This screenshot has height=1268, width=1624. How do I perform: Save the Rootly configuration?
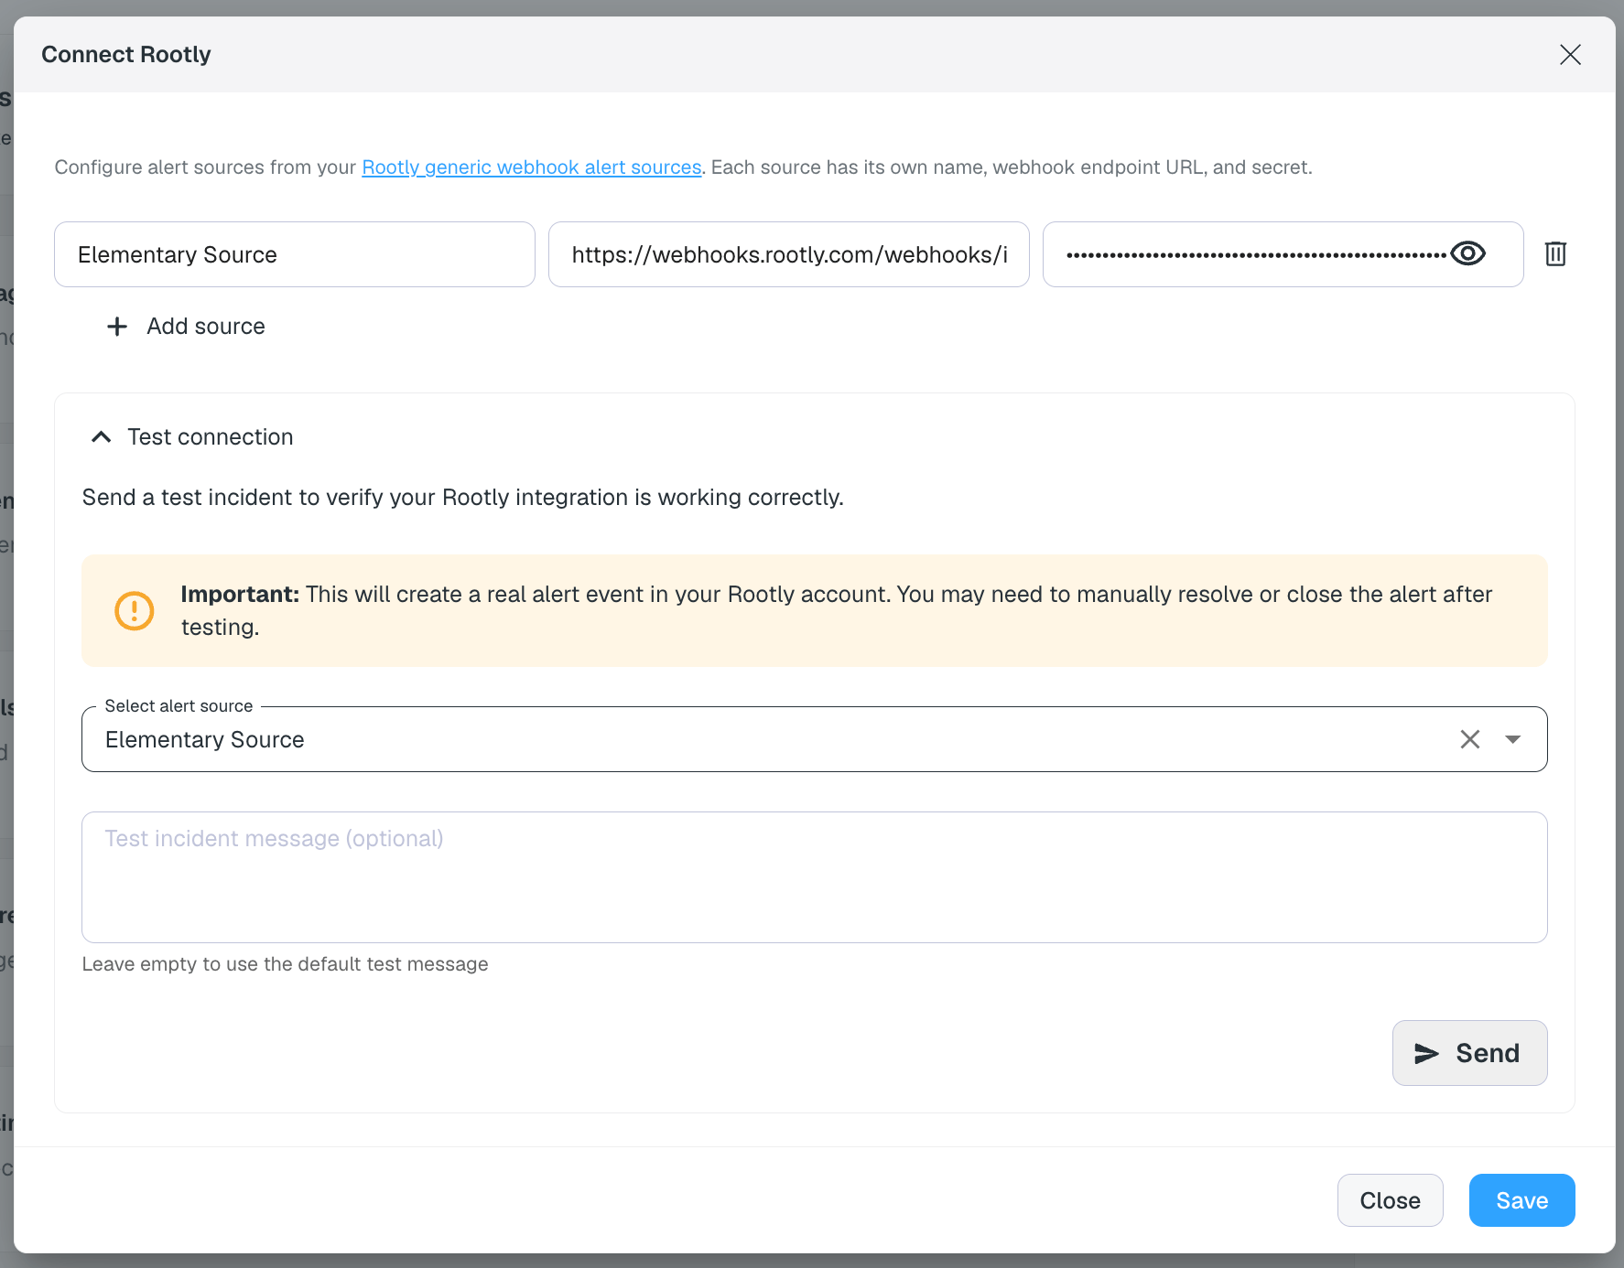click(1521, 1200)
